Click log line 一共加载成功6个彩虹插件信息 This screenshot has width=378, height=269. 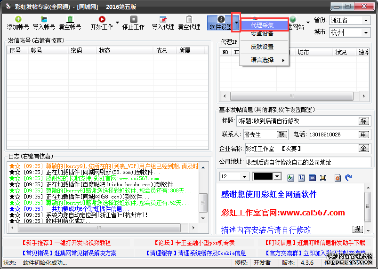(x=88, y=208)
